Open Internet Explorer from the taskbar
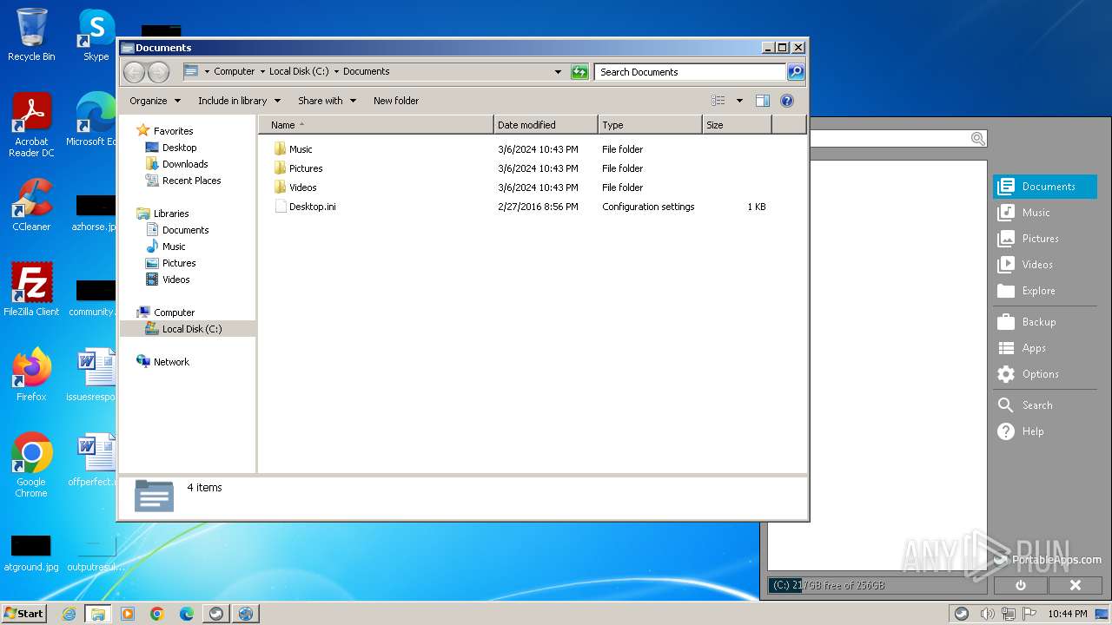1112x625 pixels. [x=69, y=614]
